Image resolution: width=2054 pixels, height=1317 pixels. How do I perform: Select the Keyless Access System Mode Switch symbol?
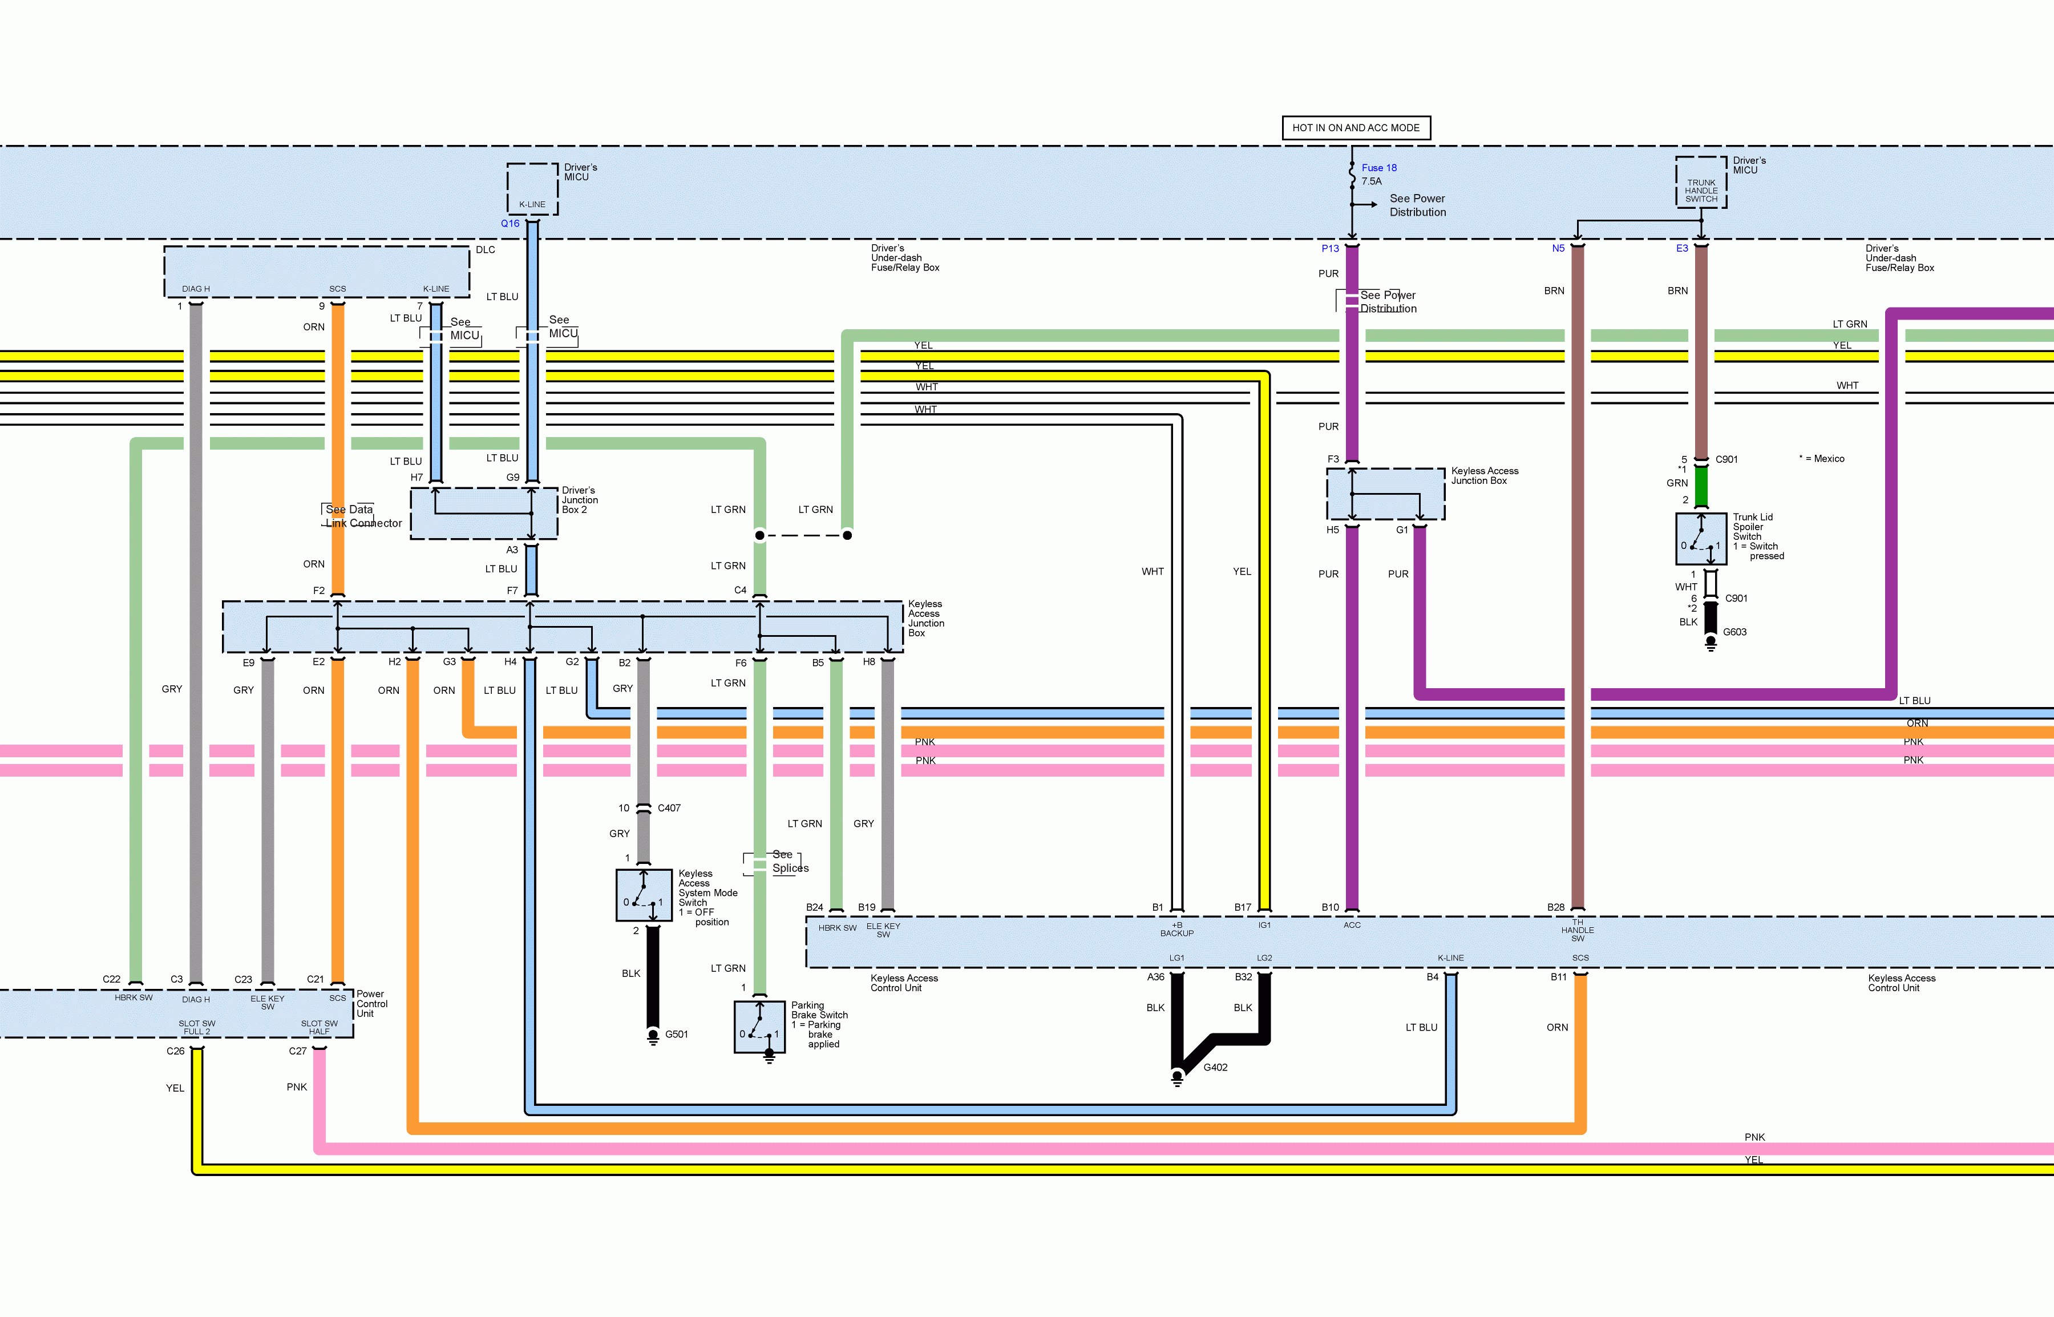click(x=643, y=895)
